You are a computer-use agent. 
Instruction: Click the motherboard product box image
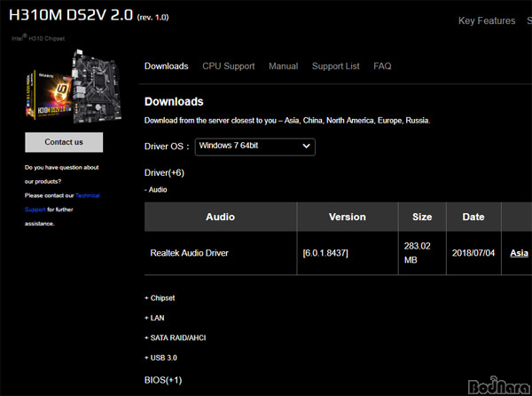(x=64, y=87)
